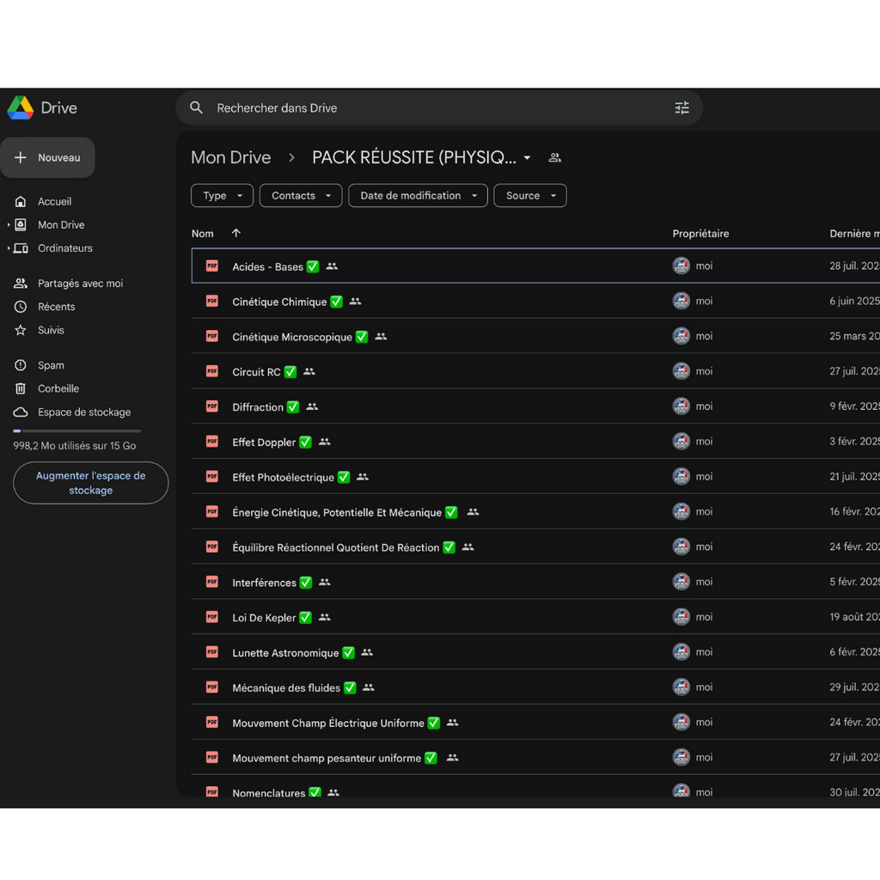The height and width of the screenshot is (880, 880).
Task: Click the Nouveau button
Action: pyautogui.click(x=48, y=158)
